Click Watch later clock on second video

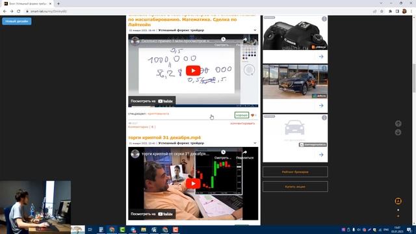[224, 152]
